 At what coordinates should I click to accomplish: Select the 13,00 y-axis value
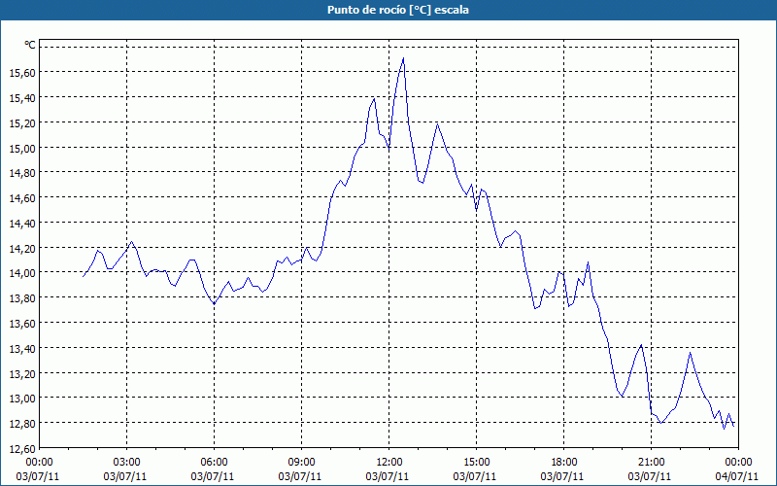(22, 399)
